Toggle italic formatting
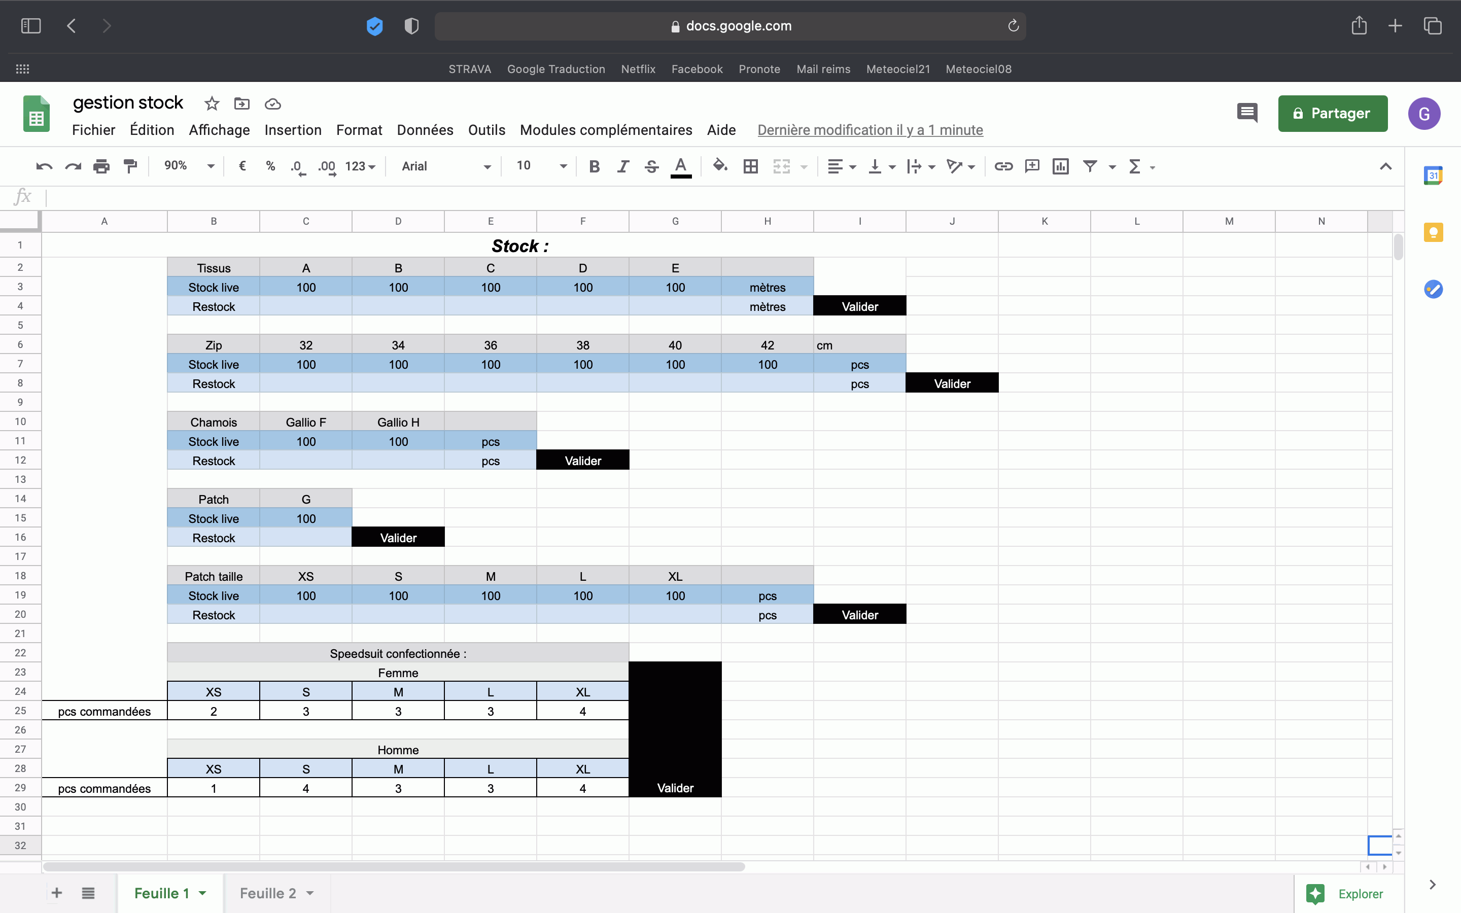The image size is (1461, 913). click(622, 166)
